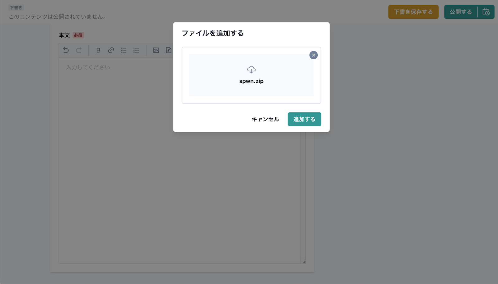Insert a hyperlink using the link icon
Image resolution: width=498 pixels, height=284 pixels.
[111, 50]
